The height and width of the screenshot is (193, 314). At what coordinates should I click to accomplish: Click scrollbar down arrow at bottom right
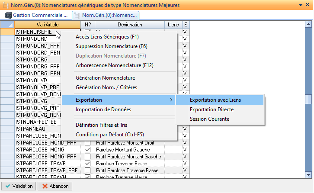click(308, 175)
